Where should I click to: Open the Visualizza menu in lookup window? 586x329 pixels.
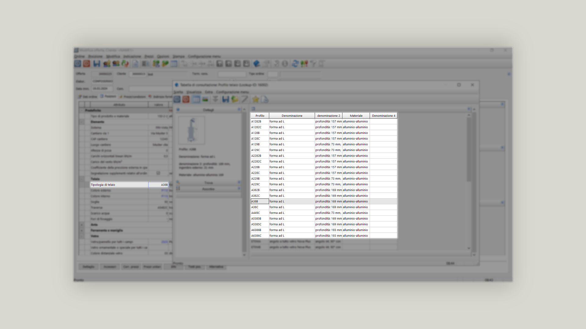click(x=194, y=92)
